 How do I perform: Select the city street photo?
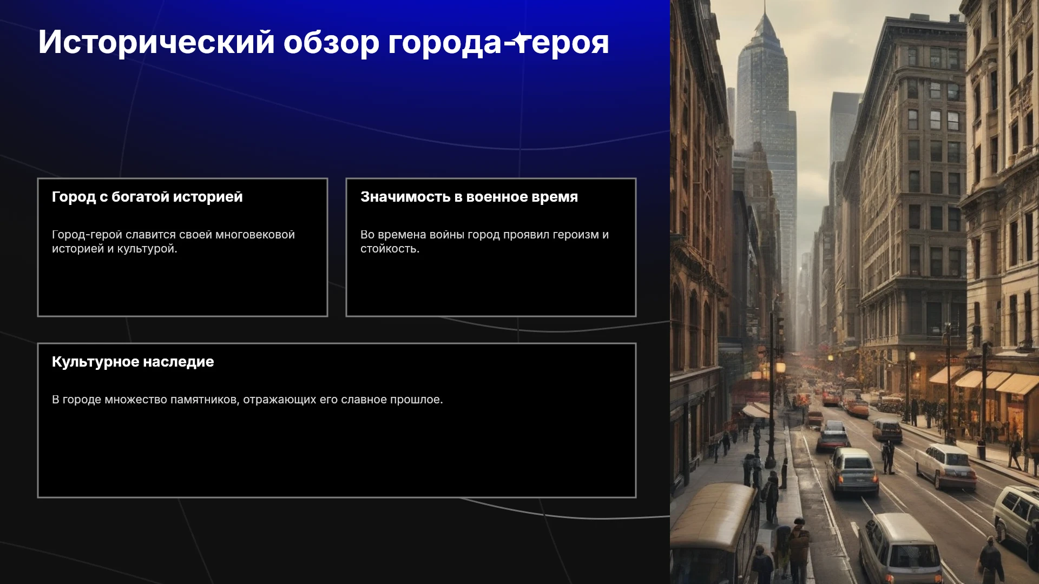854,292
